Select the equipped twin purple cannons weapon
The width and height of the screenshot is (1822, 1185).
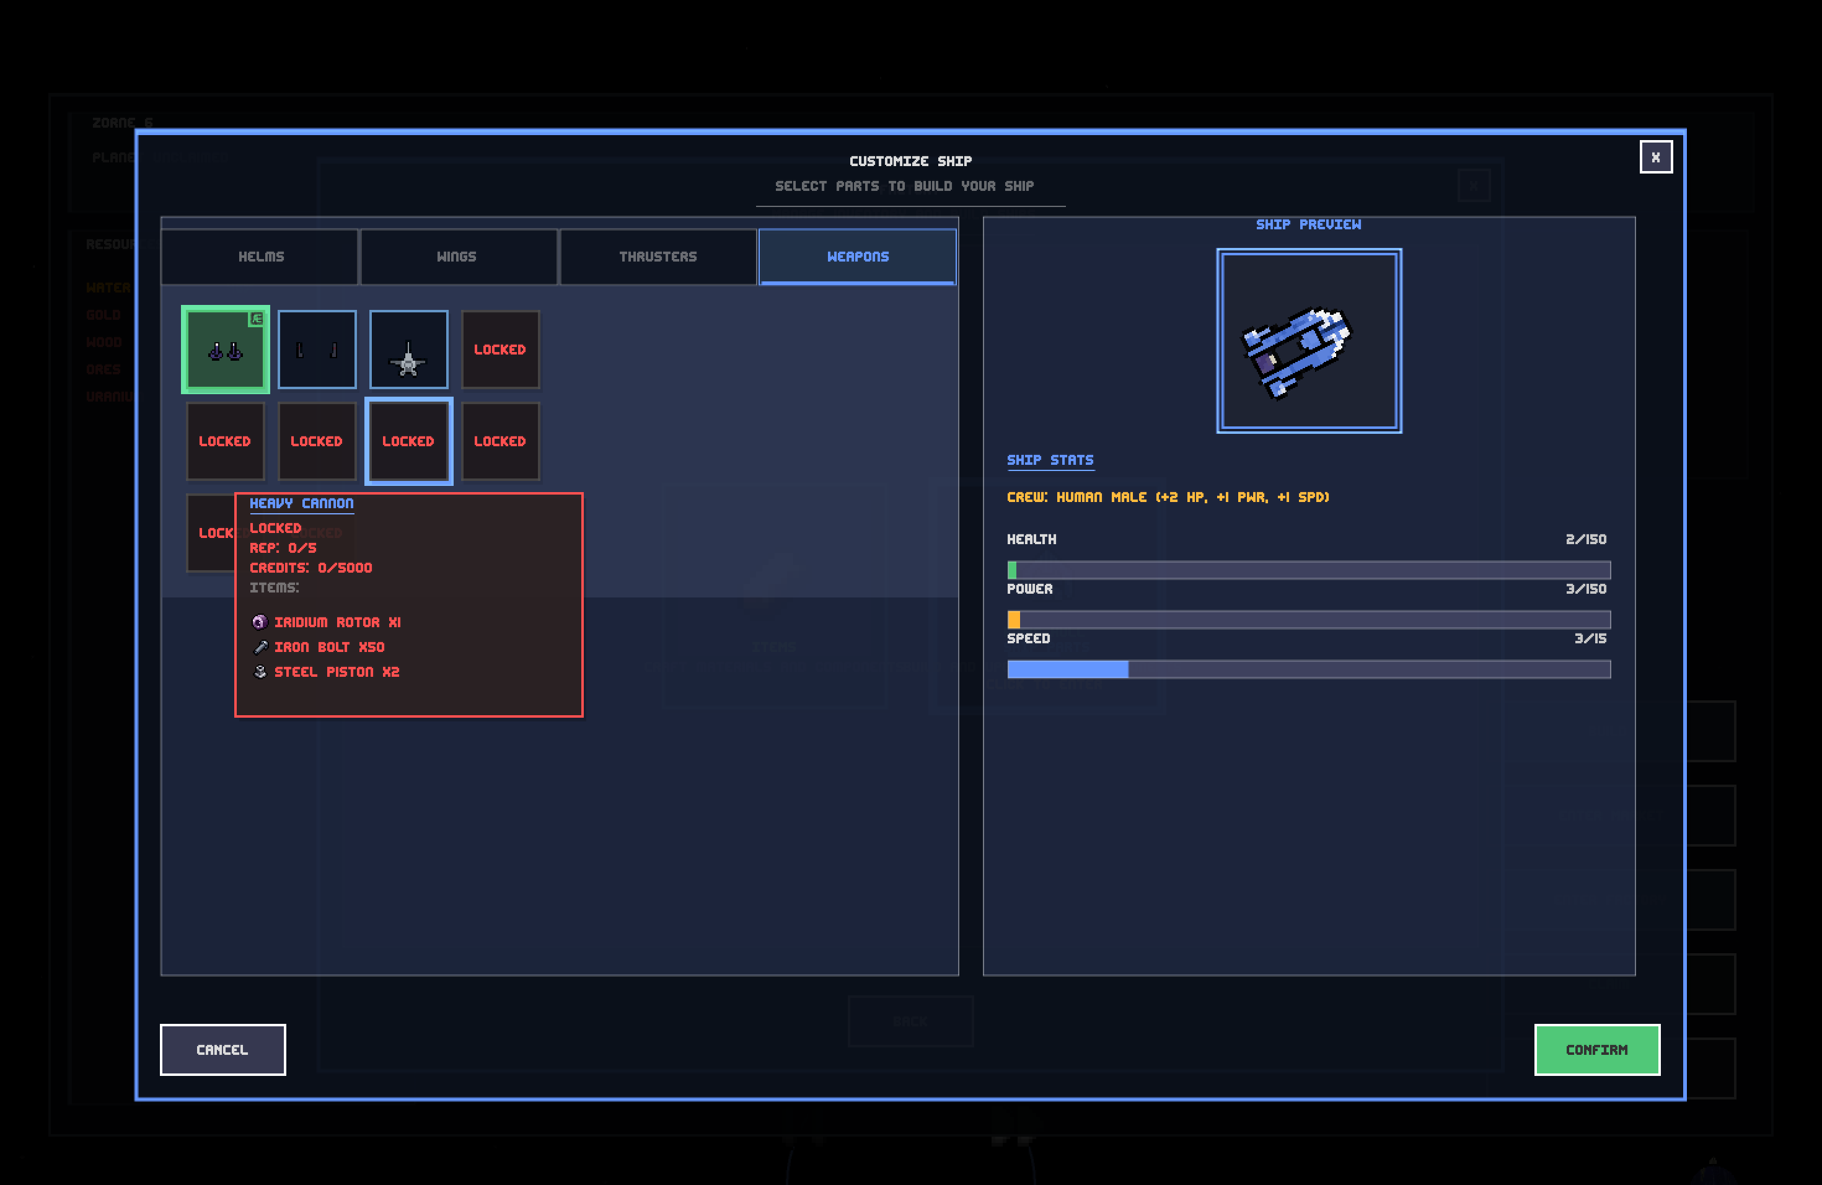pyautogui.click(x=225, y=350)
